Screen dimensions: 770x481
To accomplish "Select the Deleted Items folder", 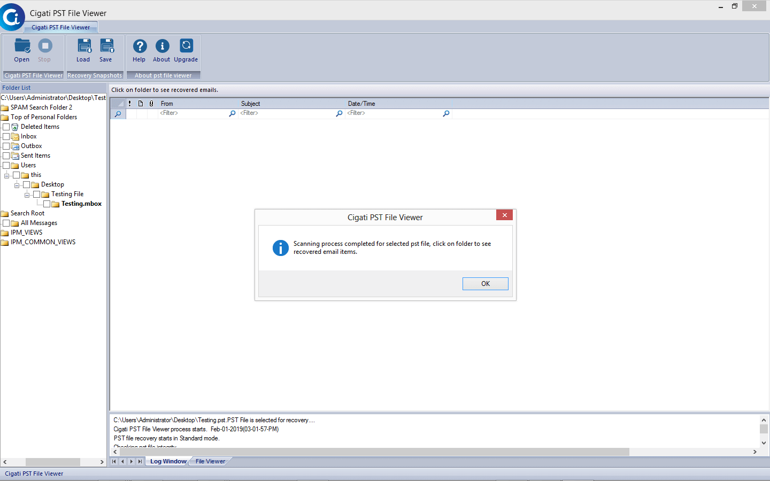I will [40, 127].
